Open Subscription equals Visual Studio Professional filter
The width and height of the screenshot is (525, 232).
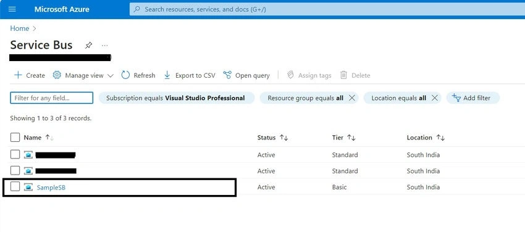point(177,98)
